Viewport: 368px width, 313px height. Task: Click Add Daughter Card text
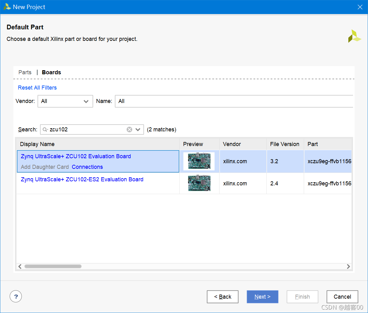(45, 167)
